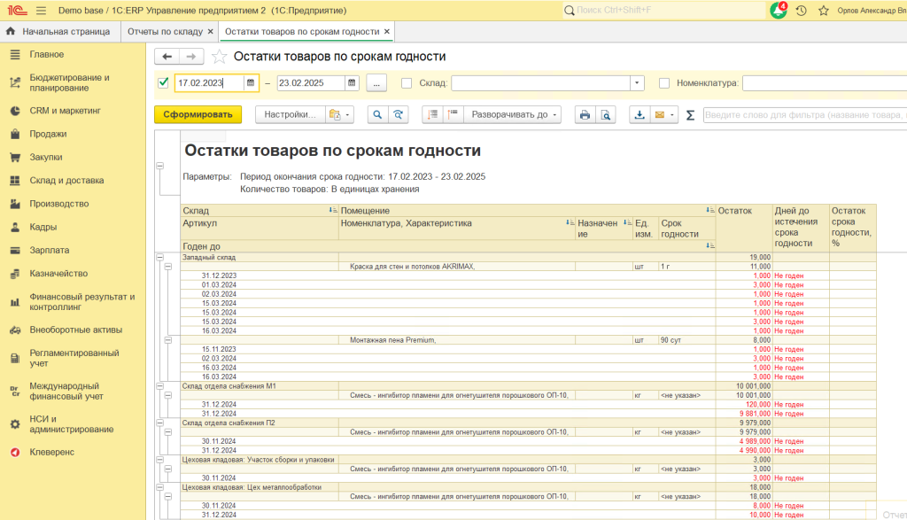The image size is (907, 520).
Task: Open the main hamburger menu
Action: 41,11
